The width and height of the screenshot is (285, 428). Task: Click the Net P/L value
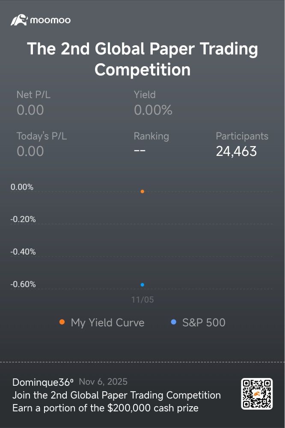[x=30, y=110]
